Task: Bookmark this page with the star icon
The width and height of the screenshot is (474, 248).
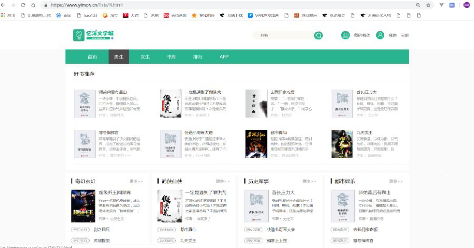Action: (x=428, y=5)
